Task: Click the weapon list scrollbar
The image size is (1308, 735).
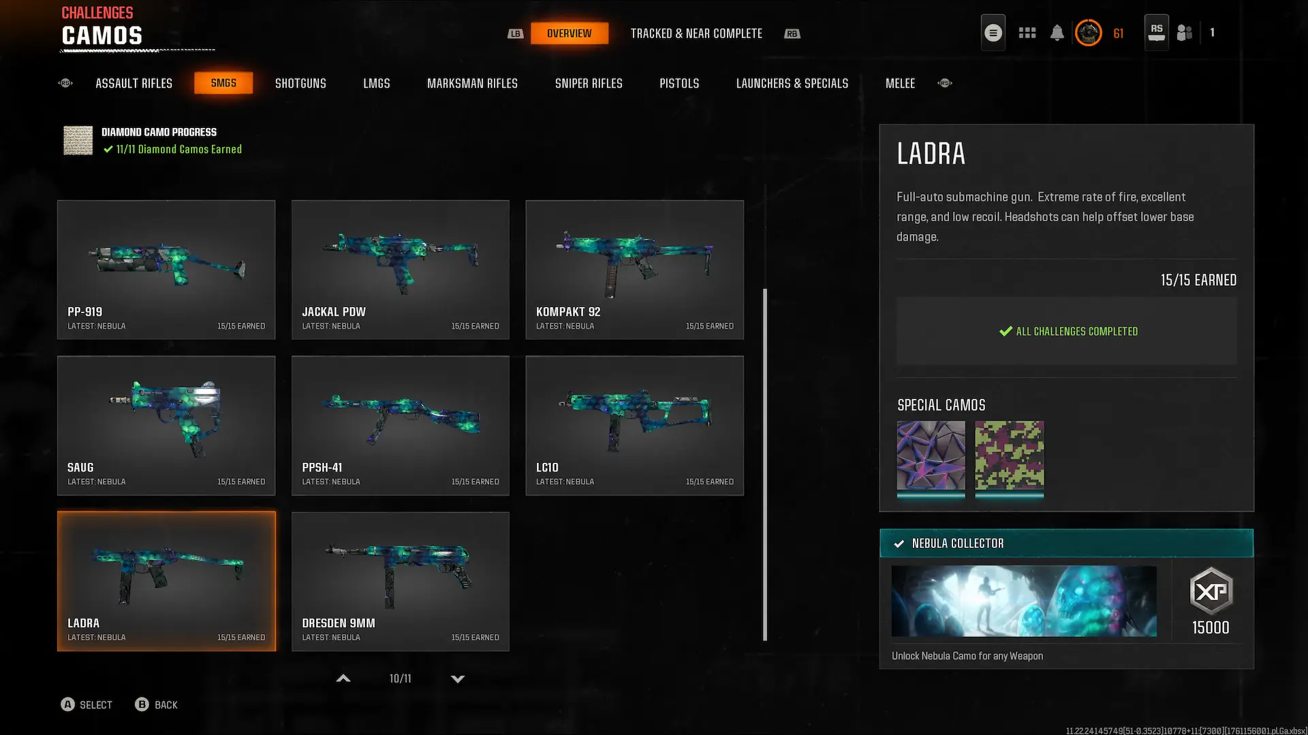Action: click(765, 465)
